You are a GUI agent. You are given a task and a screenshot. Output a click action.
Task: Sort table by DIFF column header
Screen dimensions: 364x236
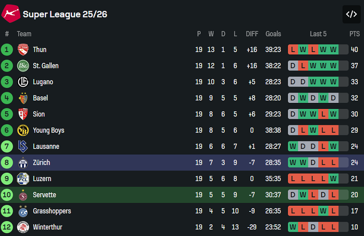click(252, 34)
